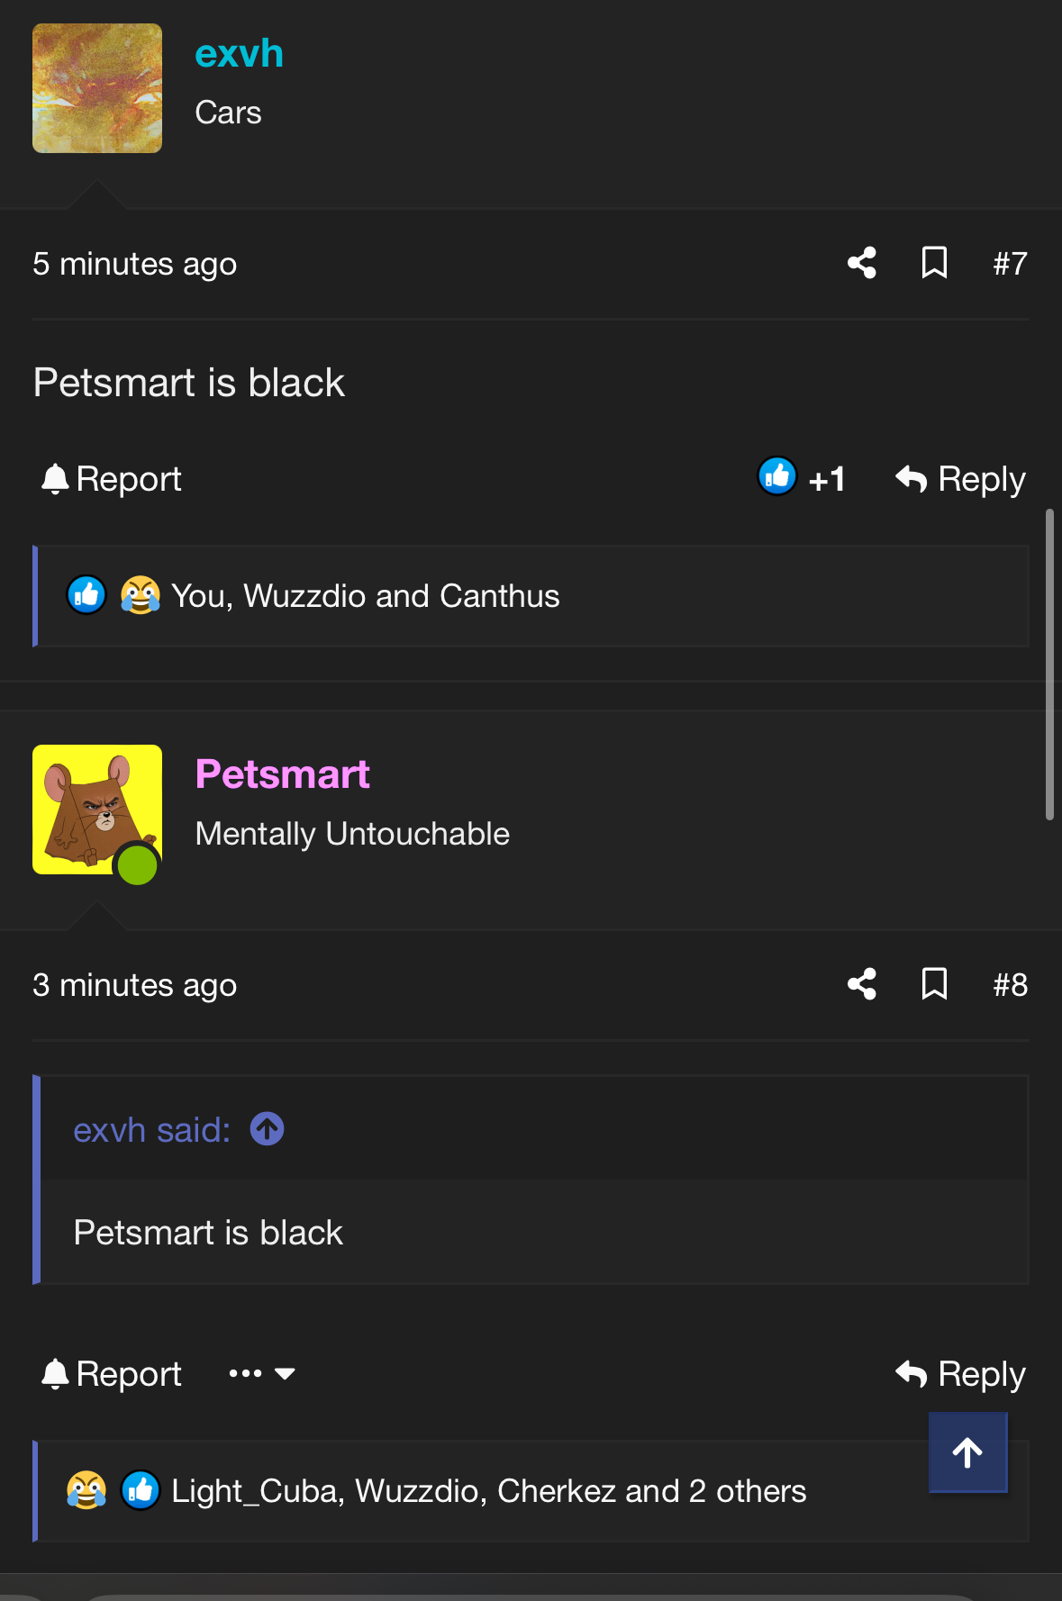The height and width of the screenshot is (1601, 1062).
Task: Share post #7 by exvh
Action: 862,263
